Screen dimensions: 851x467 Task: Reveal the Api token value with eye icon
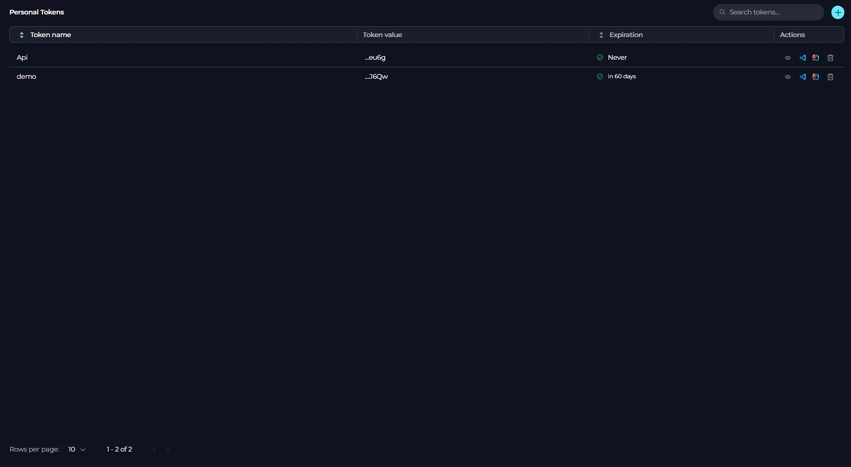pyautogui.click(x=788, y=58)
